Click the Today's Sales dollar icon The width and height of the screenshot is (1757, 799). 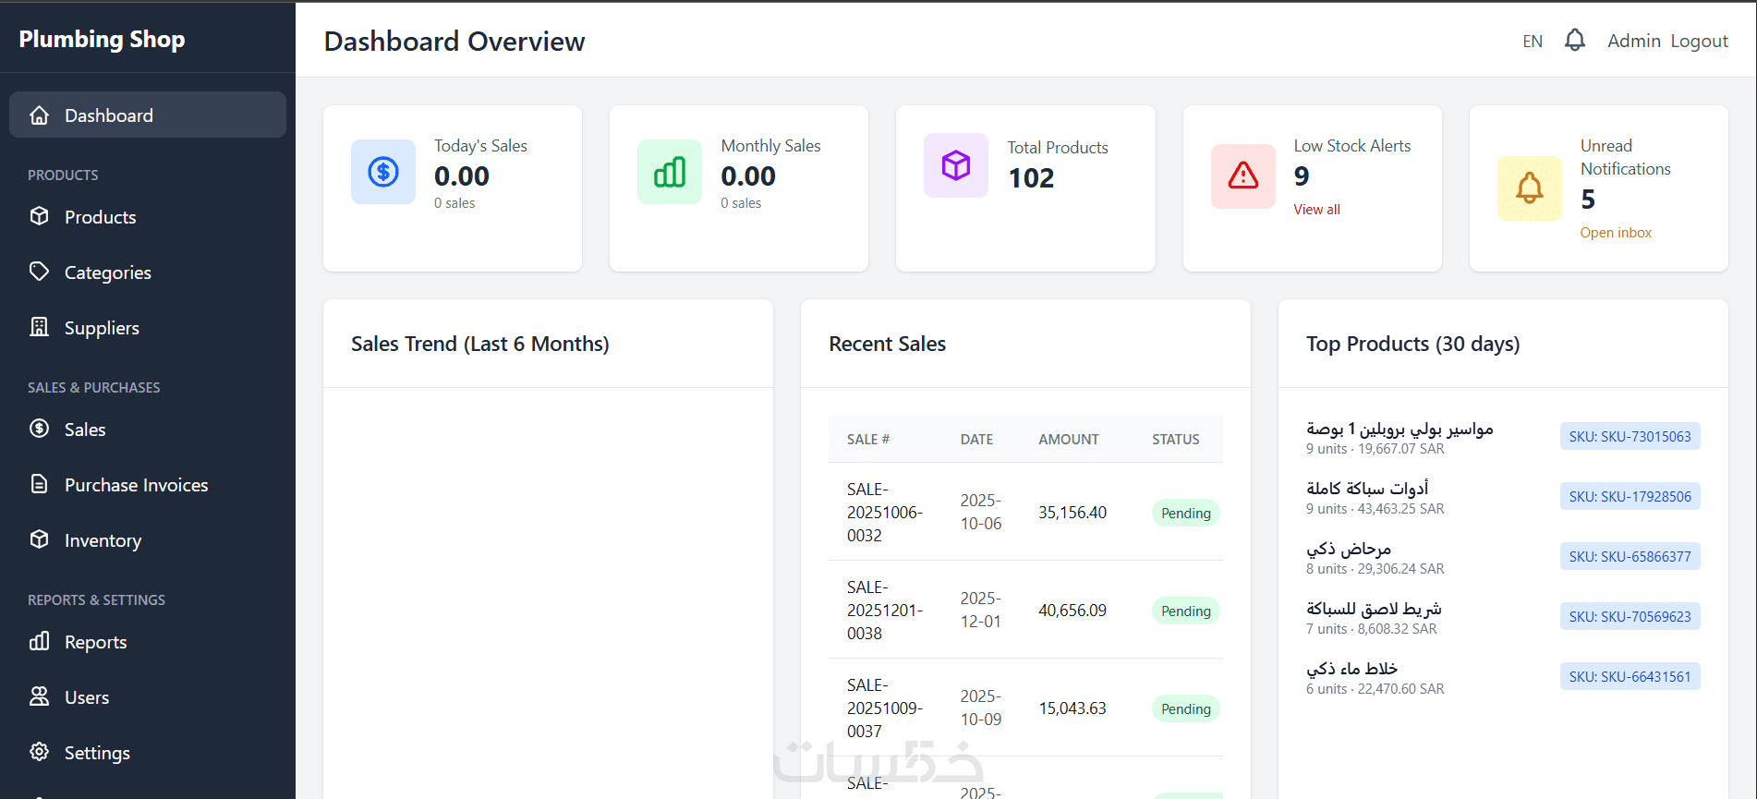pos(383,172)
